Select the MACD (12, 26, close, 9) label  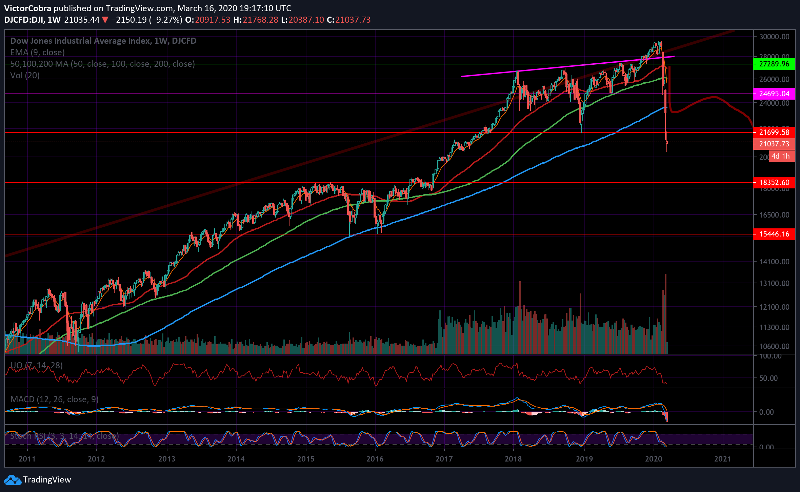coord(54,399)
